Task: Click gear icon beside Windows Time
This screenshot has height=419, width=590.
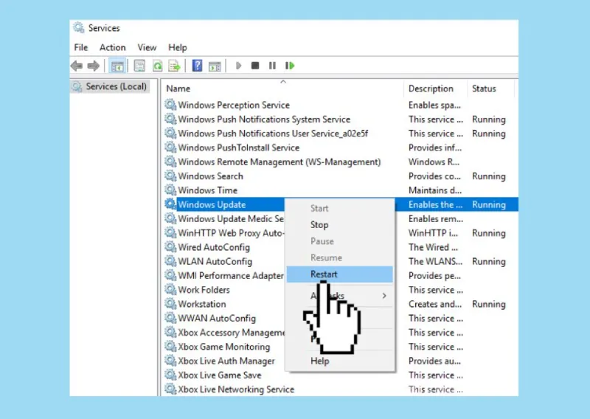Action: click(170, 190)
